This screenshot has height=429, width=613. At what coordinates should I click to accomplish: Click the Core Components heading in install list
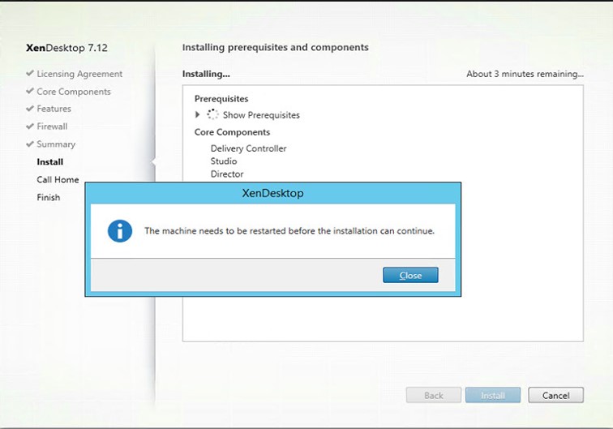click(x=232, y=132)
